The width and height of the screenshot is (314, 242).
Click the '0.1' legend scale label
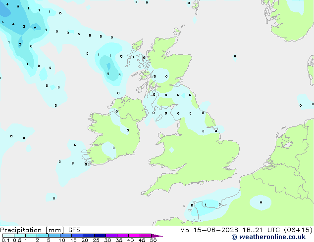[5, 240]
